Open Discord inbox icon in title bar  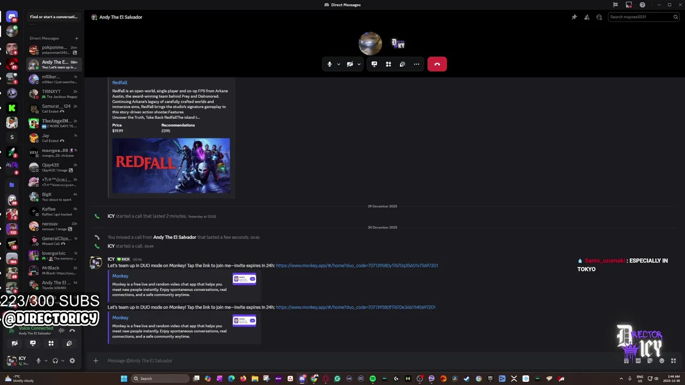click(629, 5)
